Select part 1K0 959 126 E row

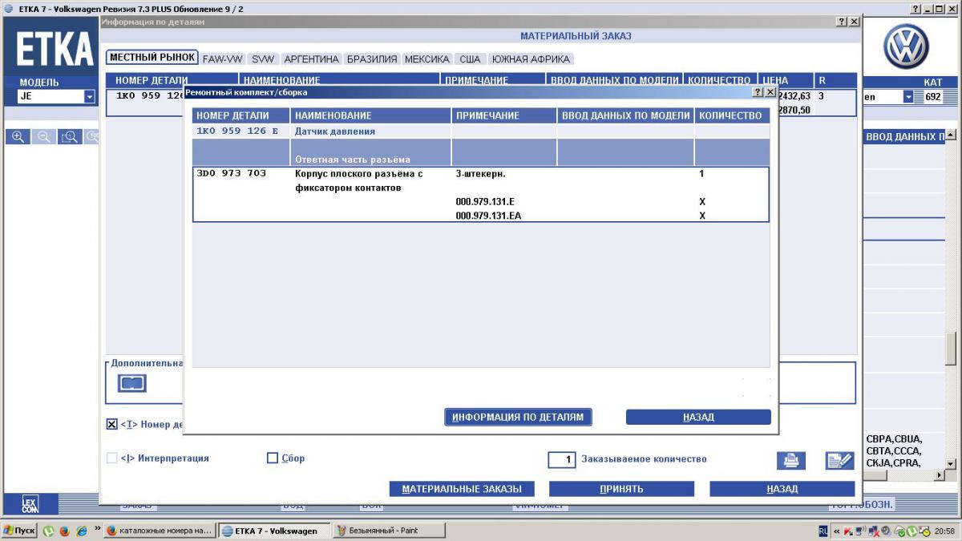point(481,131)
